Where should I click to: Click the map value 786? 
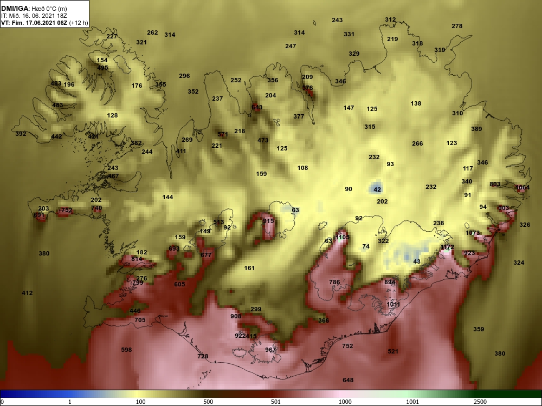tap(334, 282)
